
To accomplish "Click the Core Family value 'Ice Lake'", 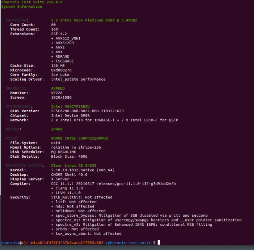I will coord(60,75).
